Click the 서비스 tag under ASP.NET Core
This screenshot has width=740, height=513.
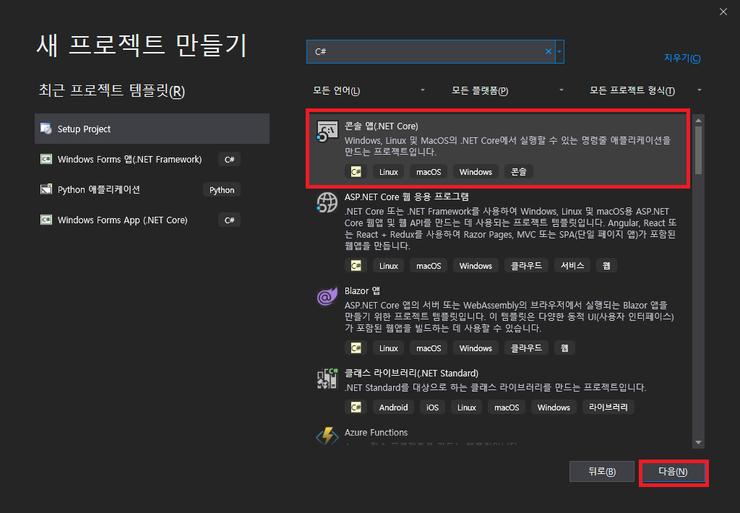point(572,266)
